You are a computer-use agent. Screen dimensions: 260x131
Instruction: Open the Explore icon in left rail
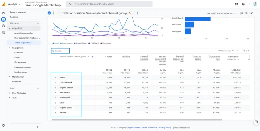tap(3, 26)
